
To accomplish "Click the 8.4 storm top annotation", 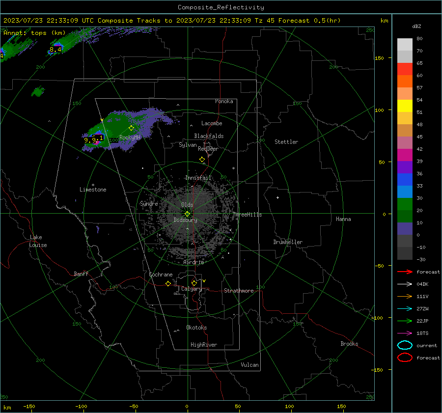I will click(x=55, y=50).
